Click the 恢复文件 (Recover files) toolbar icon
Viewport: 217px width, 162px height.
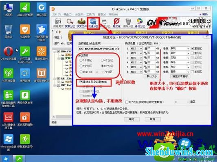click(x=81, y=23)
